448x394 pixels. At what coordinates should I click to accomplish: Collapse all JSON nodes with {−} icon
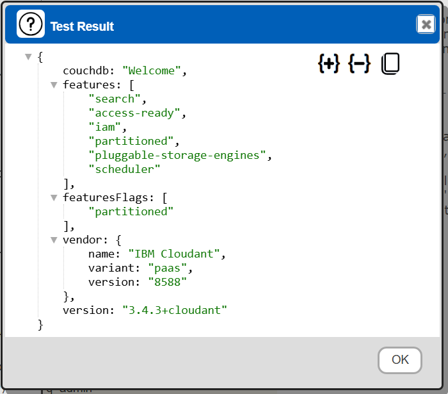[x=360, y=63]
